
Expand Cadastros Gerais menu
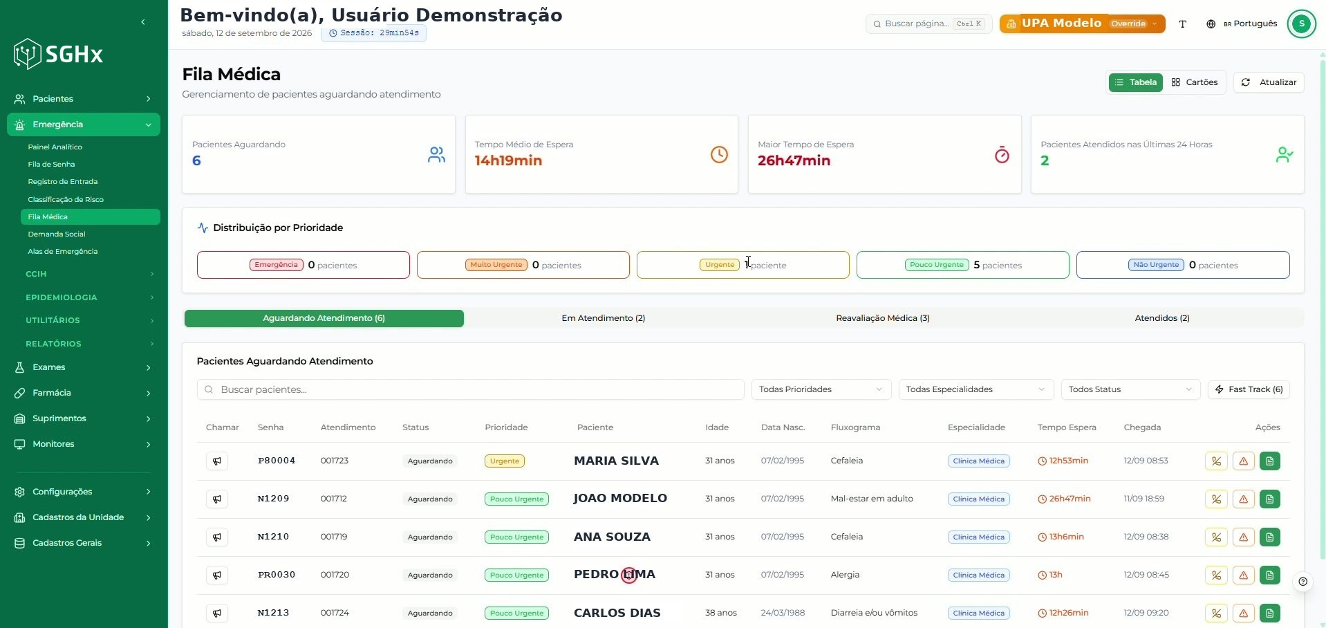[x=83, y=543]
